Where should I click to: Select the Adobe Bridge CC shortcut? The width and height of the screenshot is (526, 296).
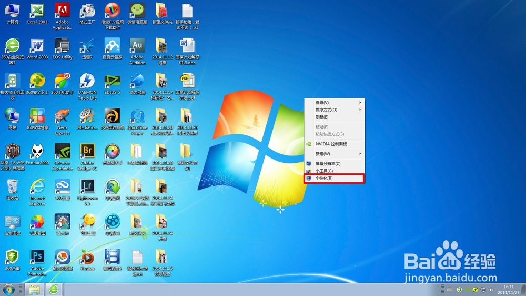[x=87, y=157]
